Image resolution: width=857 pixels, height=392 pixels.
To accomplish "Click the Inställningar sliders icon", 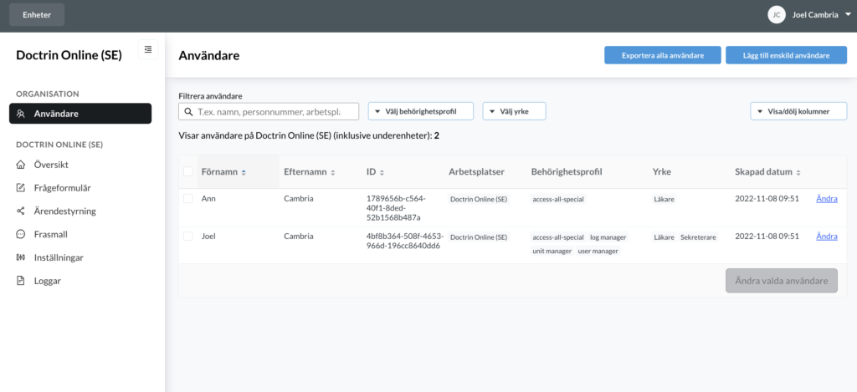I will tap(21, 257).
